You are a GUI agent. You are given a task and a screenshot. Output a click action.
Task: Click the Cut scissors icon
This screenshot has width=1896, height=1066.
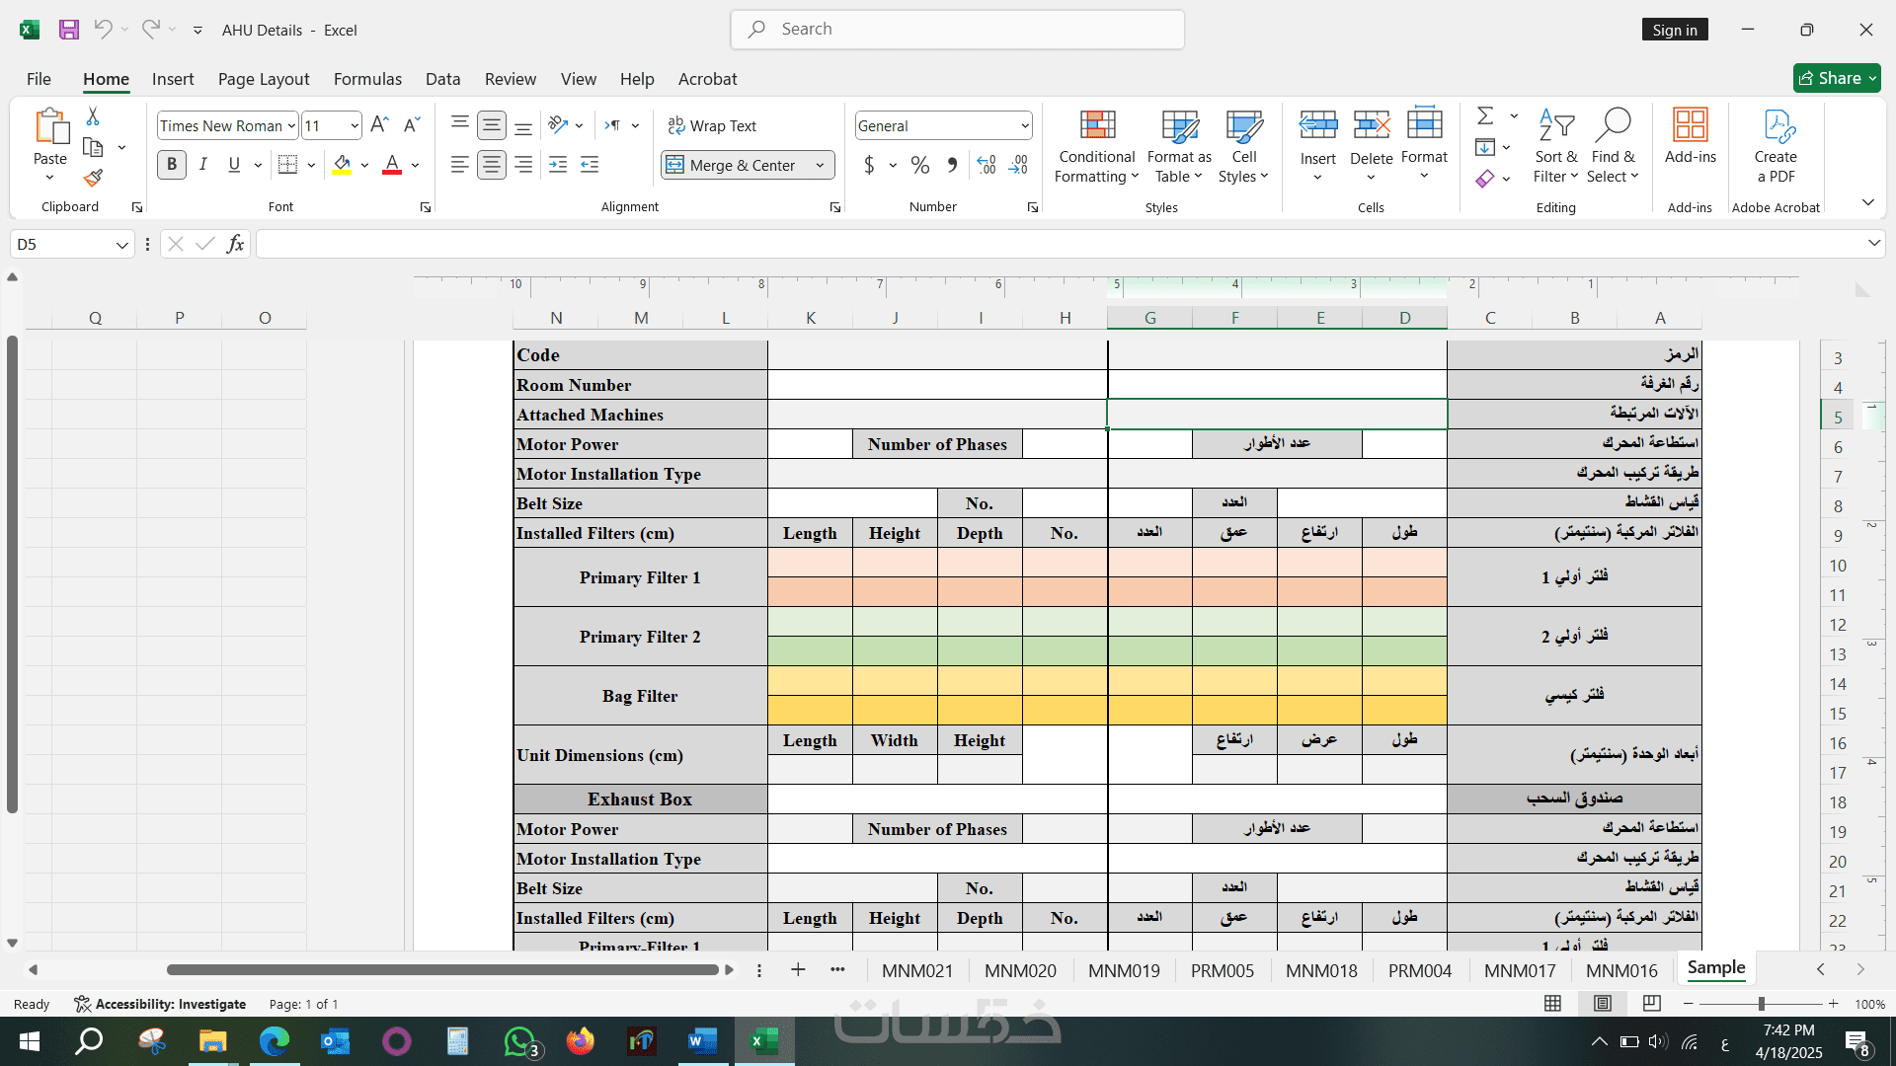[x=93, y=116]
